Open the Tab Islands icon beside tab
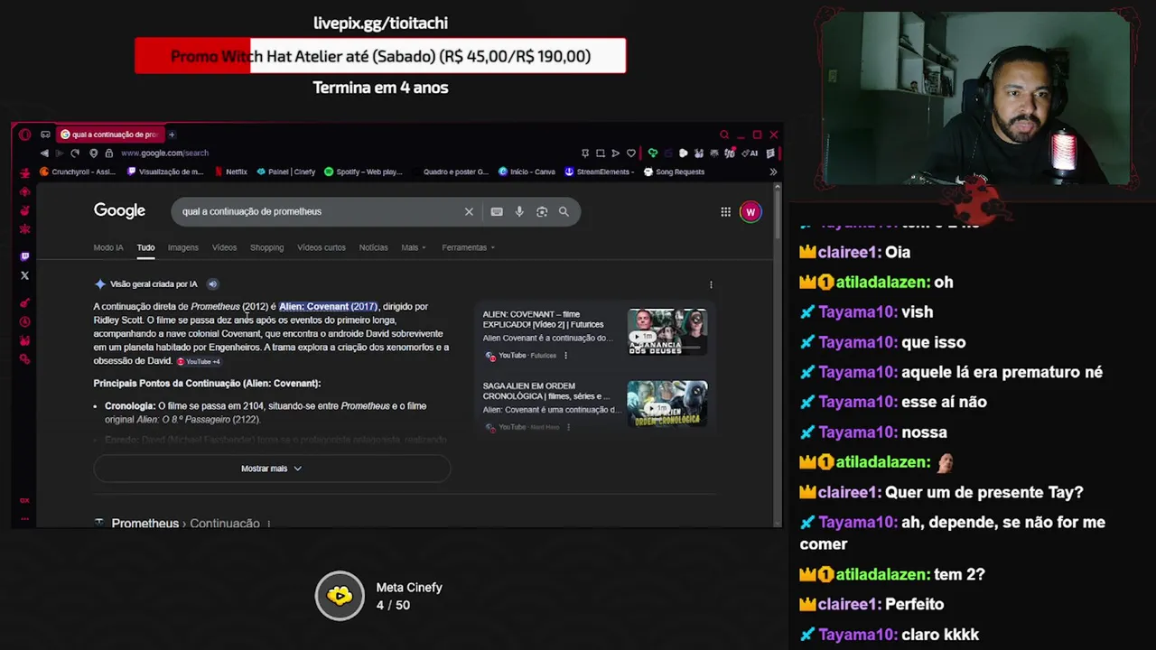 [x=45, y=135]
